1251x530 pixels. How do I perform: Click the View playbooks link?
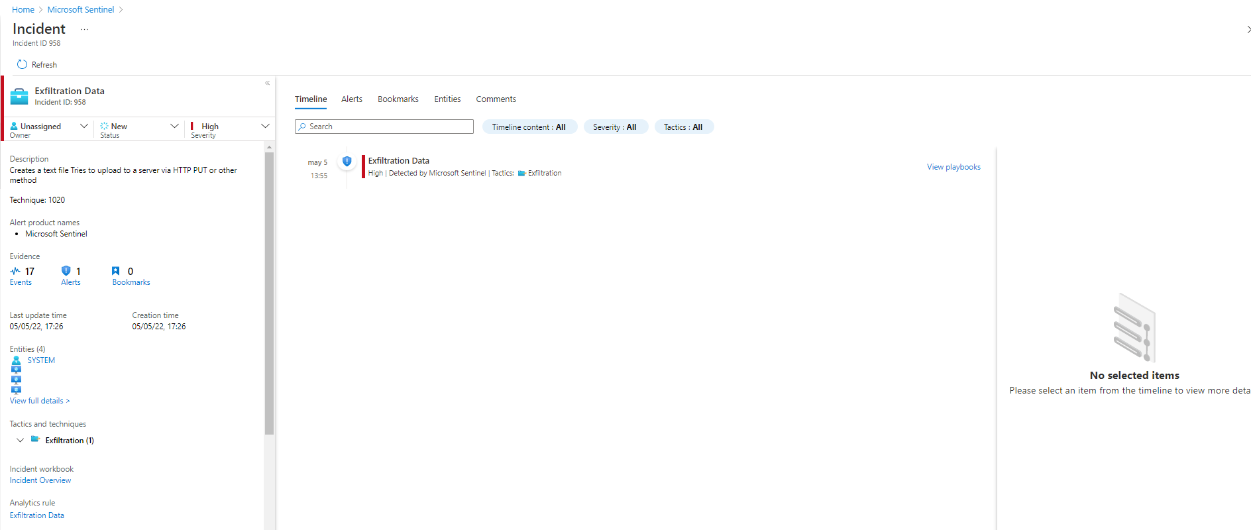[x=953, y=167]
